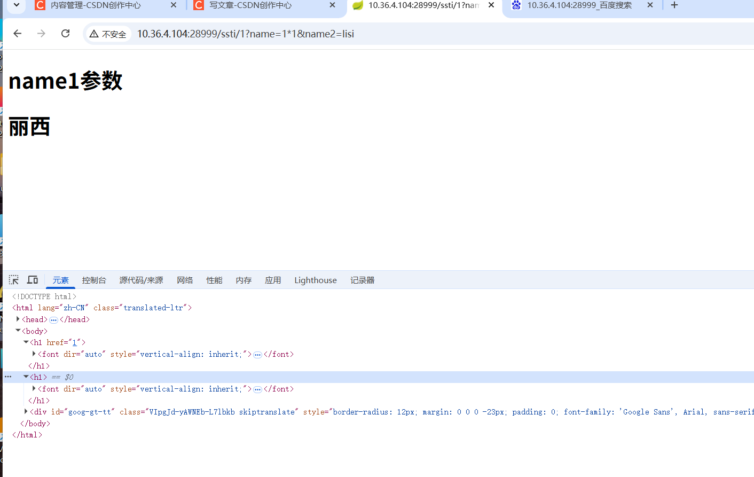
Task: Open the tab search chevron button
Action: [x=17, y=5]
